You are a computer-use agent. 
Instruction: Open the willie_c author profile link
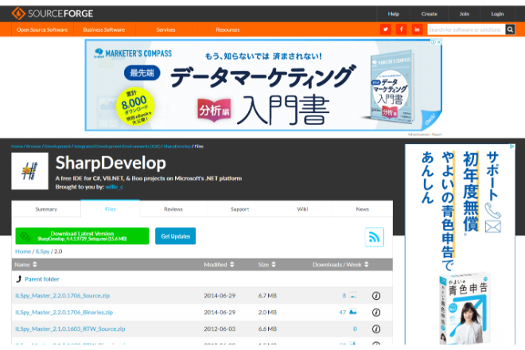pyautogui.click(x=115, y=187)
